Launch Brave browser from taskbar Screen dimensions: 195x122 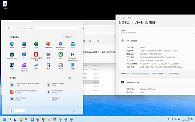49,119
